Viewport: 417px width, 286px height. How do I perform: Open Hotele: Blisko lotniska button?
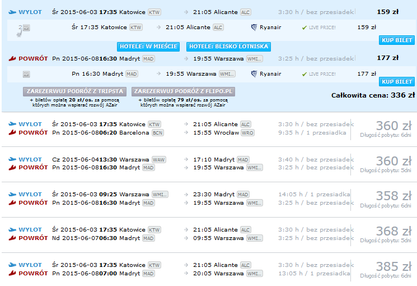click(228, 47)
